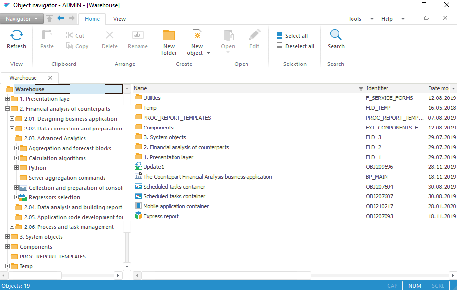This screenshot has height=290, width=457.
Task: Open the Tools menu
Action: [x=355, y=19]
